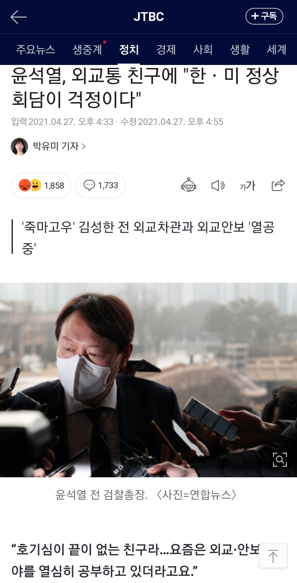The height and width of the screenshot is (583, 297).
Task: Go back using the arrow icon
Action: click(x=18, y=17)
